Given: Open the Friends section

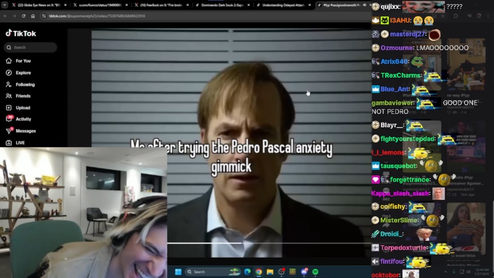Looking at the screenshot, I should coord(18,96).
